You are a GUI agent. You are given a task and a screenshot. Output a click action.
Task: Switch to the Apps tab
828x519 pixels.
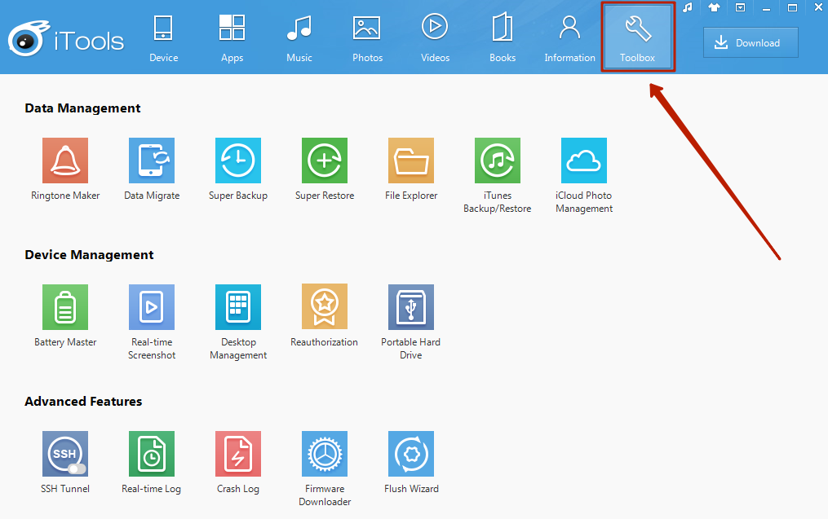[232, 38]
